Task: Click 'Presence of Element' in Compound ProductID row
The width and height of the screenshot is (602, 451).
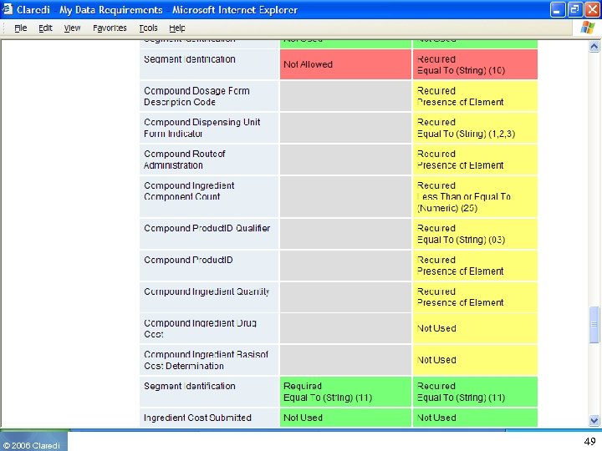Action: click(460, 271)
